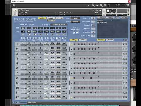Open the rack view layout menu
Viewport: 141px width, 106px height.
coord(101,5)
